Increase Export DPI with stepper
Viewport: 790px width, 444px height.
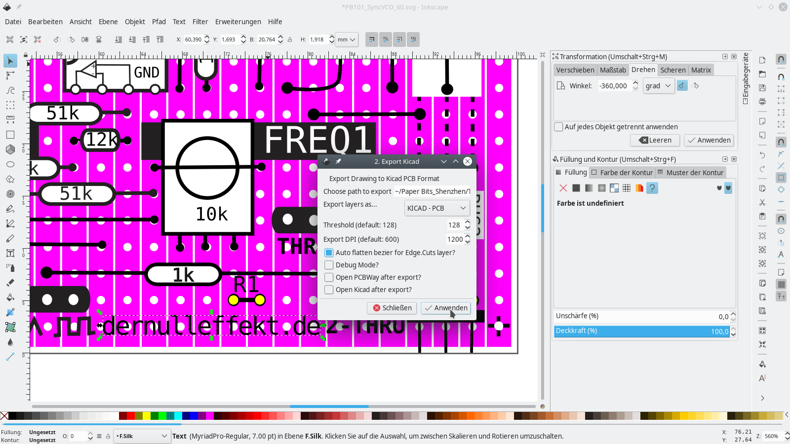(x=468, y=236)
